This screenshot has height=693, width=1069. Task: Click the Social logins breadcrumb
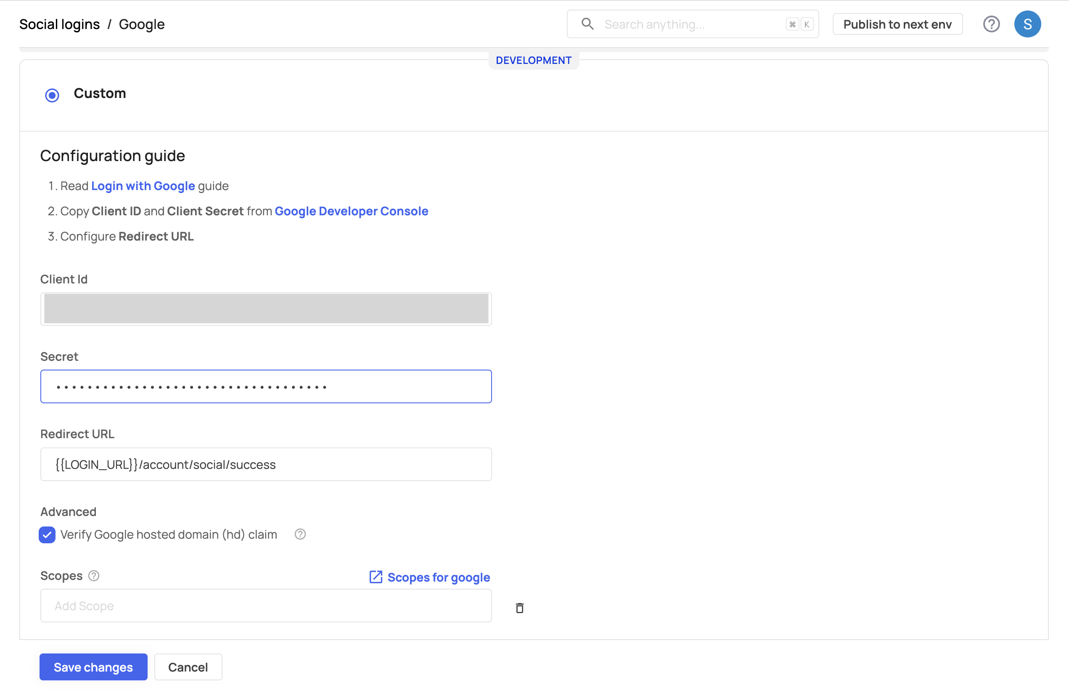[59, 24]
